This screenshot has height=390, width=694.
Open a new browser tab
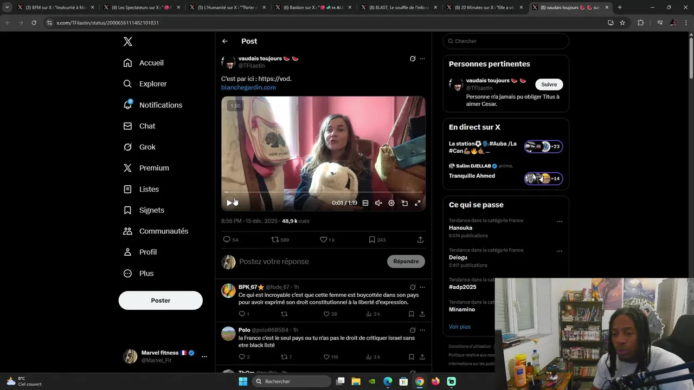[x=620, y=8]
